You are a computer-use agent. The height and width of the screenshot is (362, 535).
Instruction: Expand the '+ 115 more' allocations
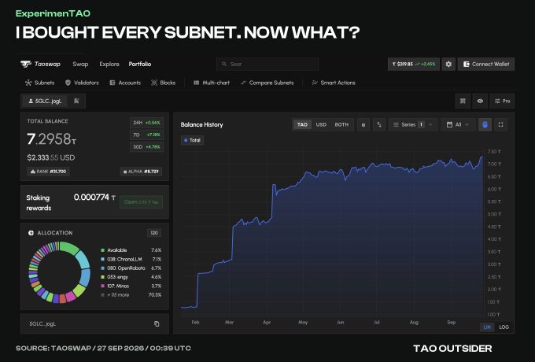(x=131, y=295)
